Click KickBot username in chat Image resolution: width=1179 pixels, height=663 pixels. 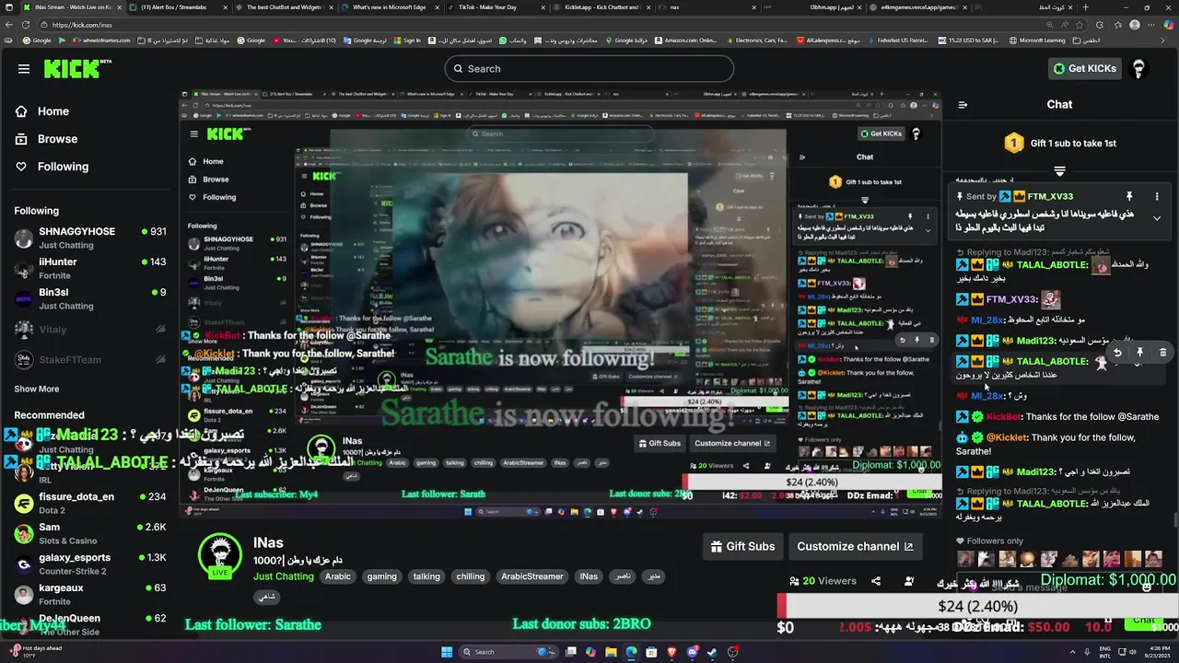(x=1004, y=416)
